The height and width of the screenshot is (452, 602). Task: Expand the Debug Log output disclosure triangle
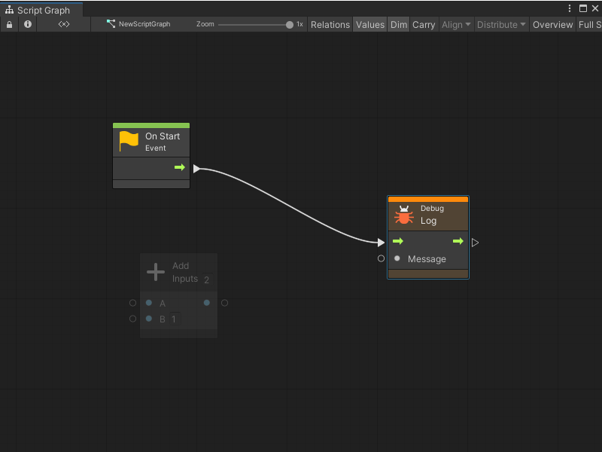tap(475, 242)
